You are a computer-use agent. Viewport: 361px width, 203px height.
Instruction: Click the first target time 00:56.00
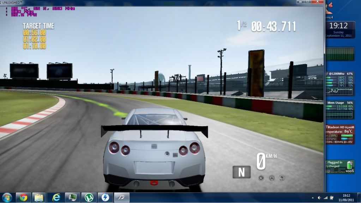34,33
